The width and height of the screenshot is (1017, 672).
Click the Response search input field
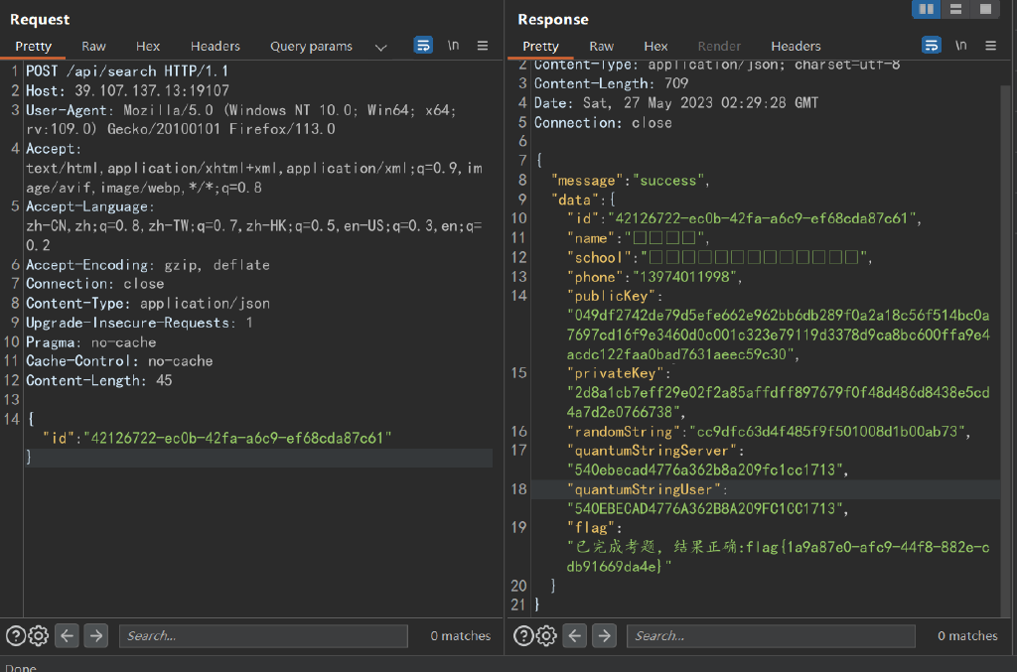pyautogui.click(x=771, y=635)
